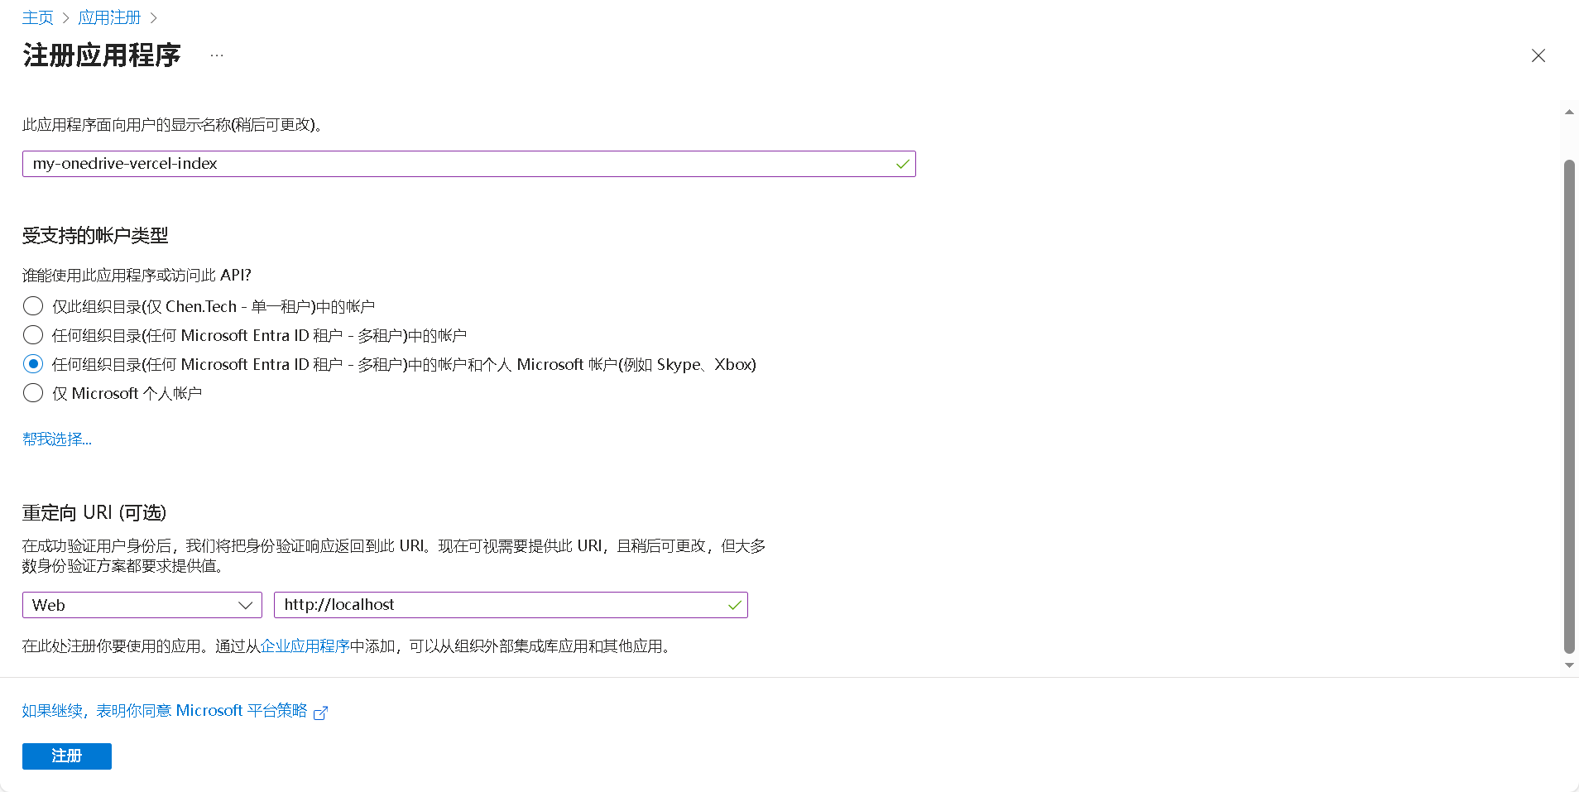Screen dimensions: 1579x792
Task: Open the 企业应用程序 link
Action: coord(305,646)
